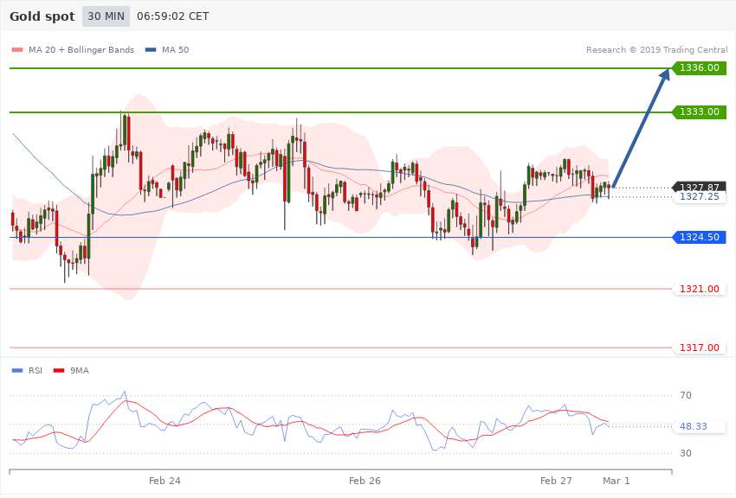Image resolution: width=736 pixels, height=498 pixels.
Task: Click the 9MA legend red swatch
Action: pyautogui.click(x=59, y=371)
